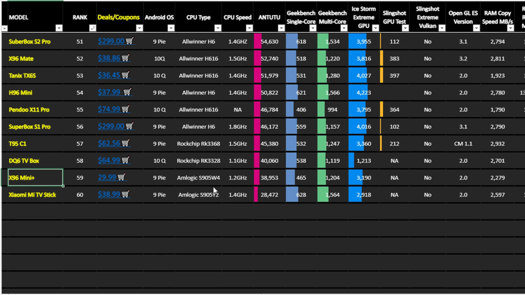
Task: Open the $64.99 deal link
Action: click(109, 160)
